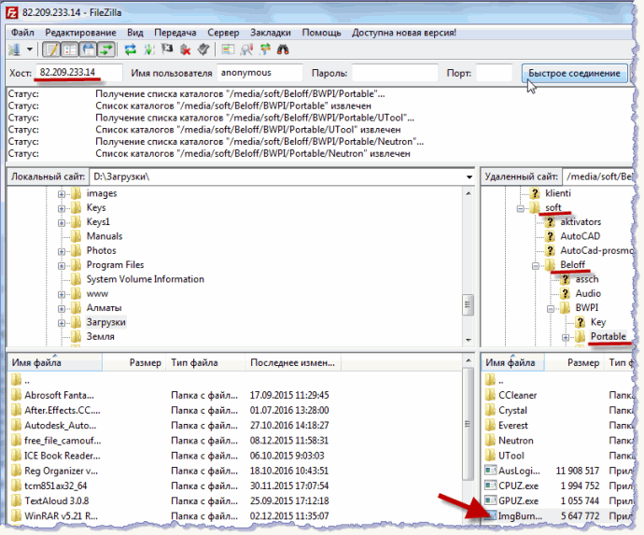Select System Volume Information folder
This screenshot has width=644, height=535.
(x=145, y=279)
